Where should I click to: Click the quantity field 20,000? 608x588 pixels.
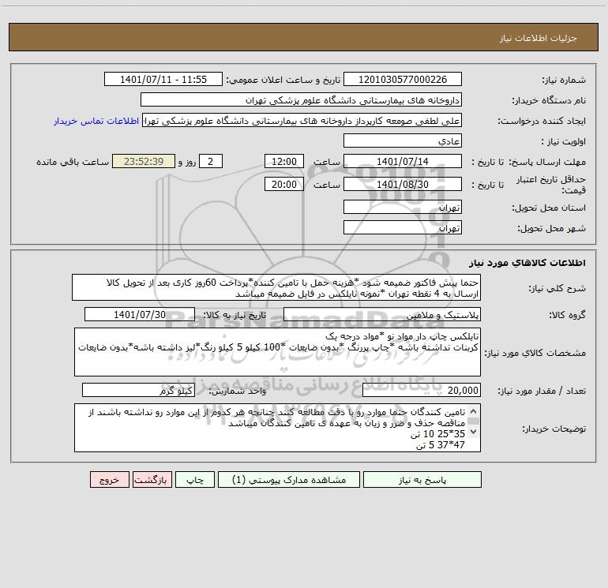pyautogui.click(x=422, y=390)
